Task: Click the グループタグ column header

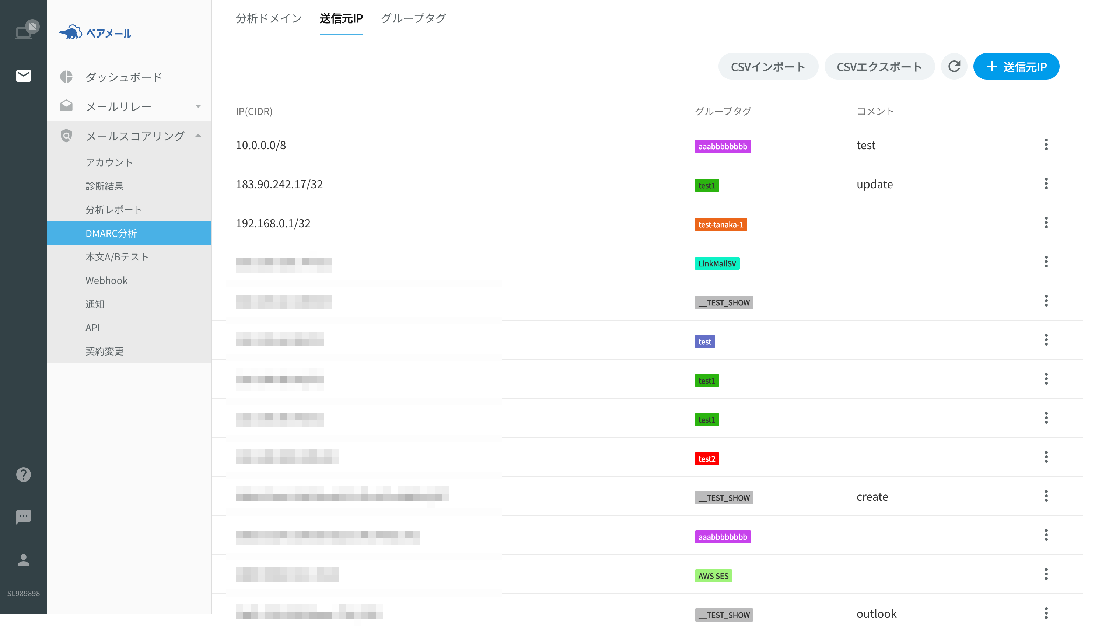Action: pos(723,112)
